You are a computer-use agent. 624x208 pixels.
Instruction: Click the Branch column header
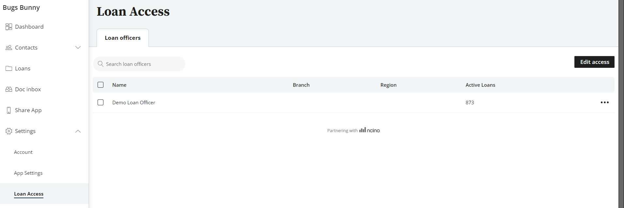click(x=301, y=85)
